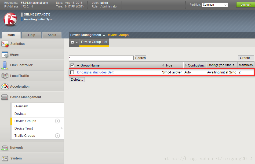Screen dimensions: 255x164
Task: Open the gear settings menu
Action: coord(74,42)
